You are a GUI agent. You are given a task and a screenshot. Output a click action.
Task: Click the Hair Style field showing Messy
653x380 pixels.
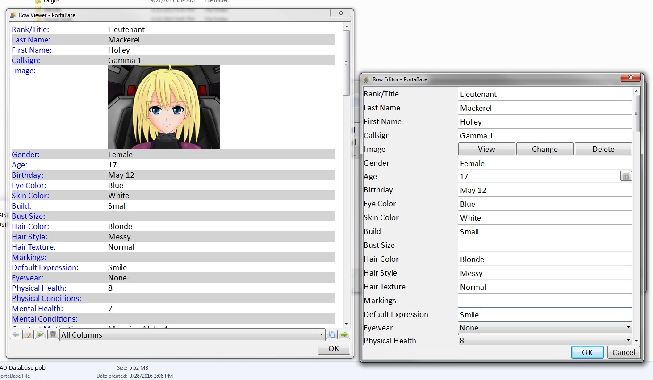pos(545,273)
